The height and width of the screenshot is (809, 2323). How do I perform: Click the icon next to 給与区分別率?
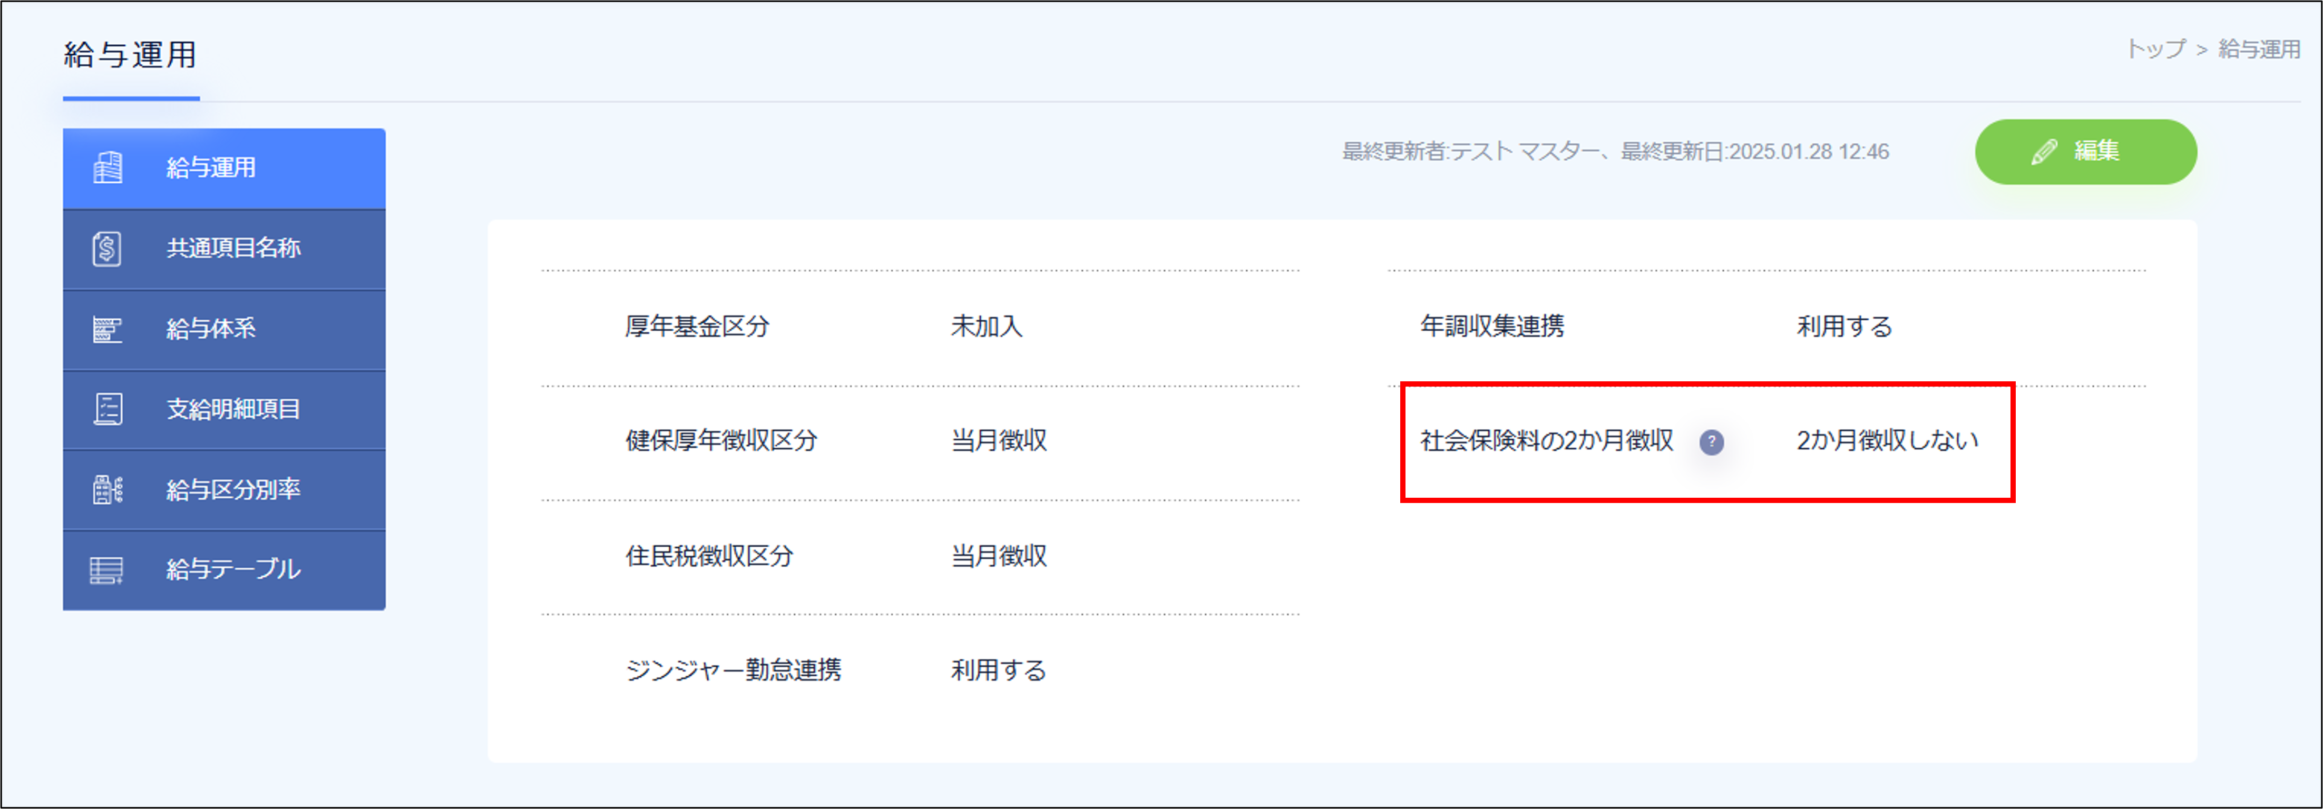[x=108, y=489]
